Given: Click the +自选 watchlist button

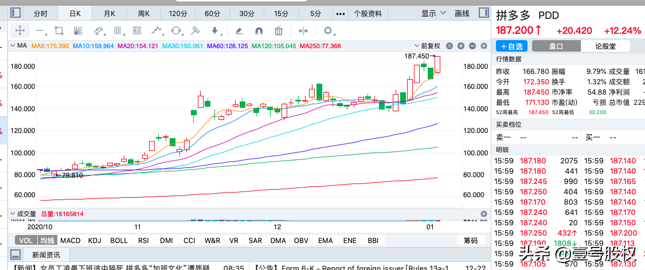Looking at the screenshot, I should tap(511, 46).
